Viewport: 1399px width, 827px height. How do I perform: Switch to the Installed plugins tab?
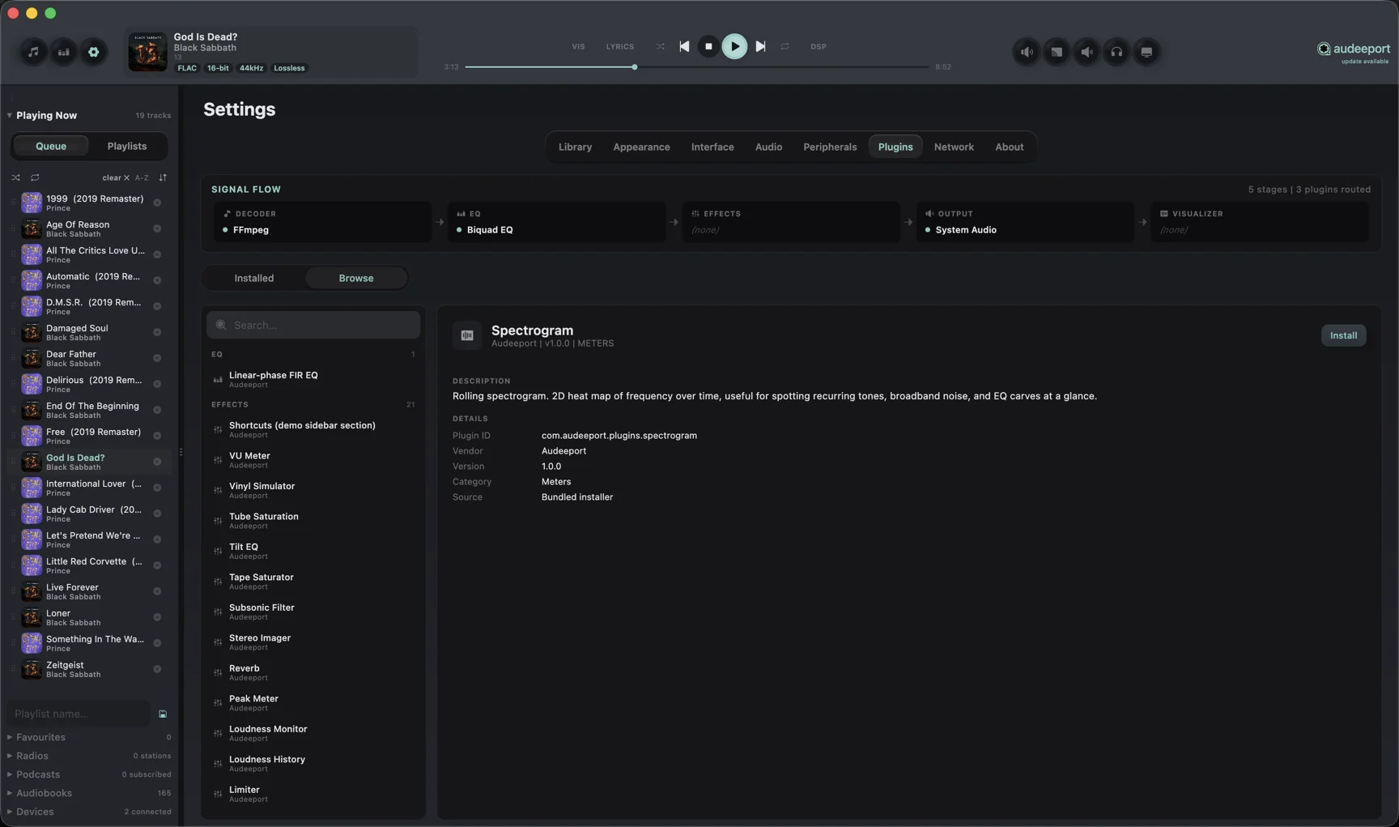pos(254,278)
